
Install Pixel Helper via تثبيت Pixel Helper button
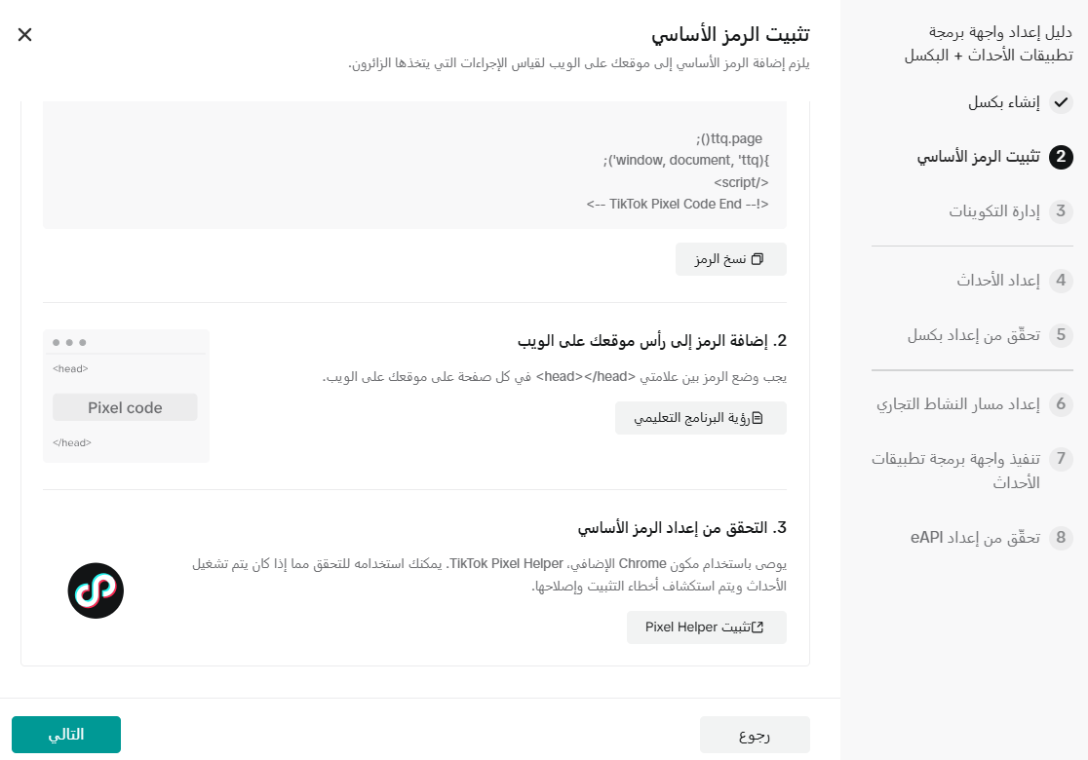(706, 627)
